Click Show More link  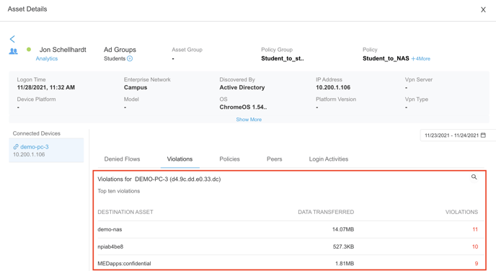coord(249,120)
